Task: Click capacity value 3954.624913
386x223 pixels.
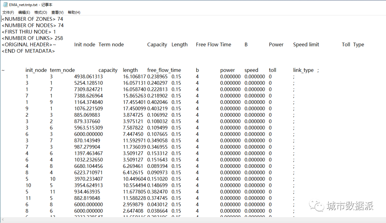Action: 88,185
